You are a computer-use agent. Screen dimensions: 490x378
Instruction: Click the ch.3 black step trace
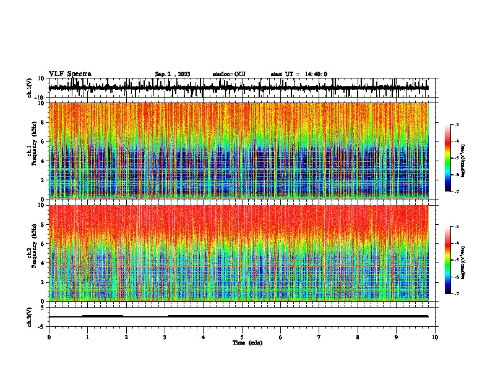(238, 316)
